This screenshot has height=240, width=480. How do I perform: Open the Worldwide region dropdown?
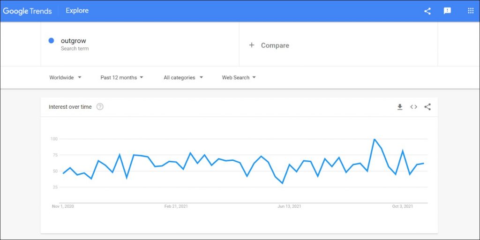coord(65,77)
